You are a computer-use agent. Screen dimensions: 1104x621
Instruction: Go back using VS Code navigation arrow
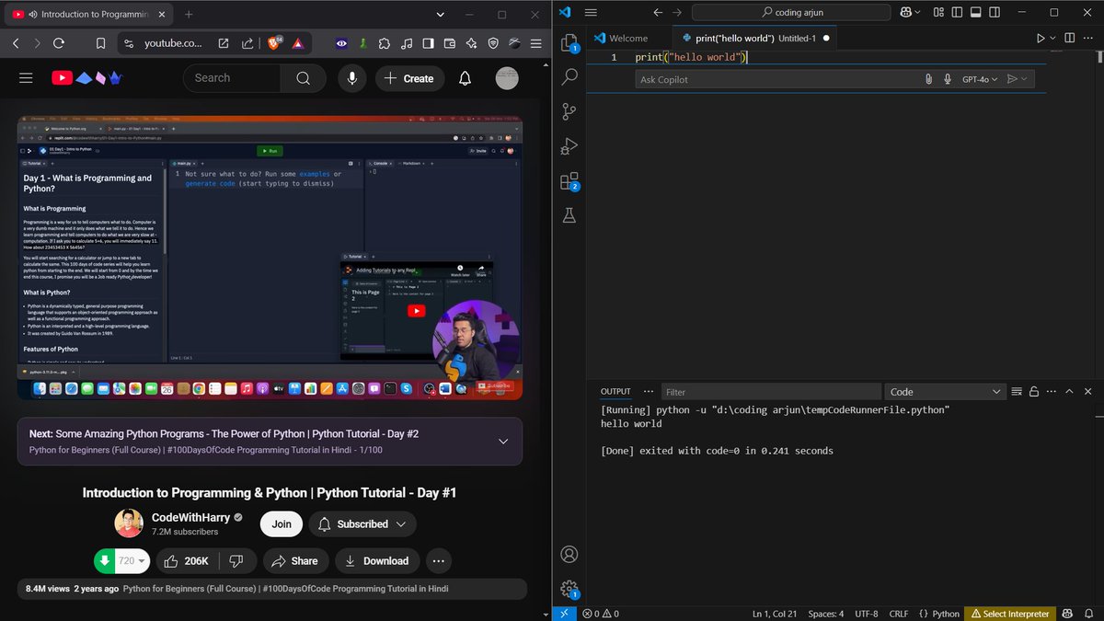(x=657, y=12)
